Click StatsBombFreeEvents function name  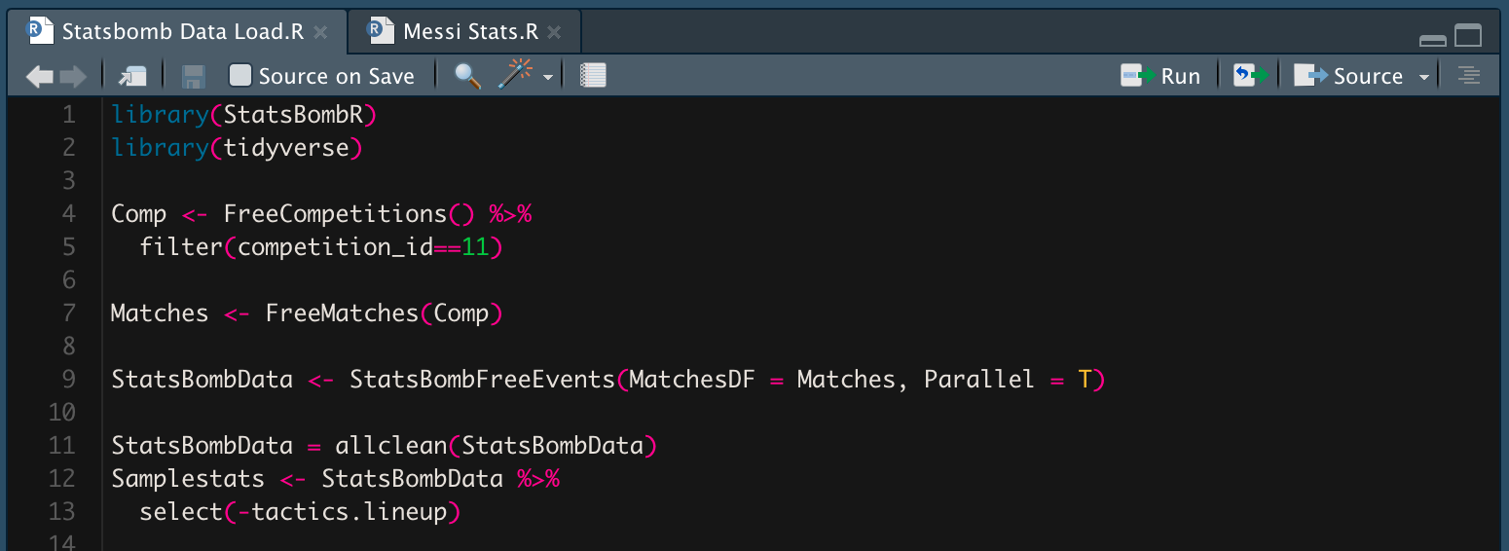click(482, 379)
